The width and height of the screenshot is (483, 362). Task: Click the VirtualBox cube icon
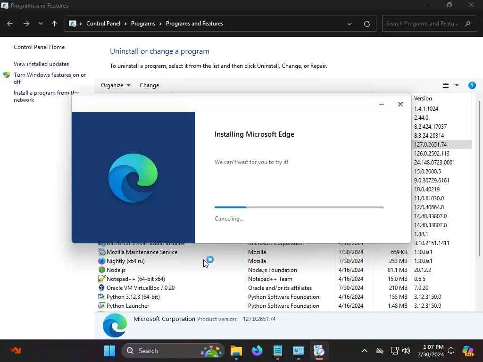click(x=102, y=288)
